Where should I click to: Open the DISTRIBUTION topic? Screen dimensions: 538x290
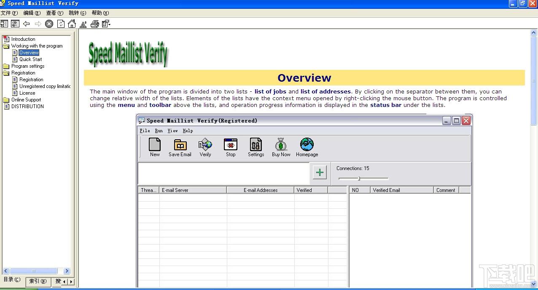[x=27, y=106]
